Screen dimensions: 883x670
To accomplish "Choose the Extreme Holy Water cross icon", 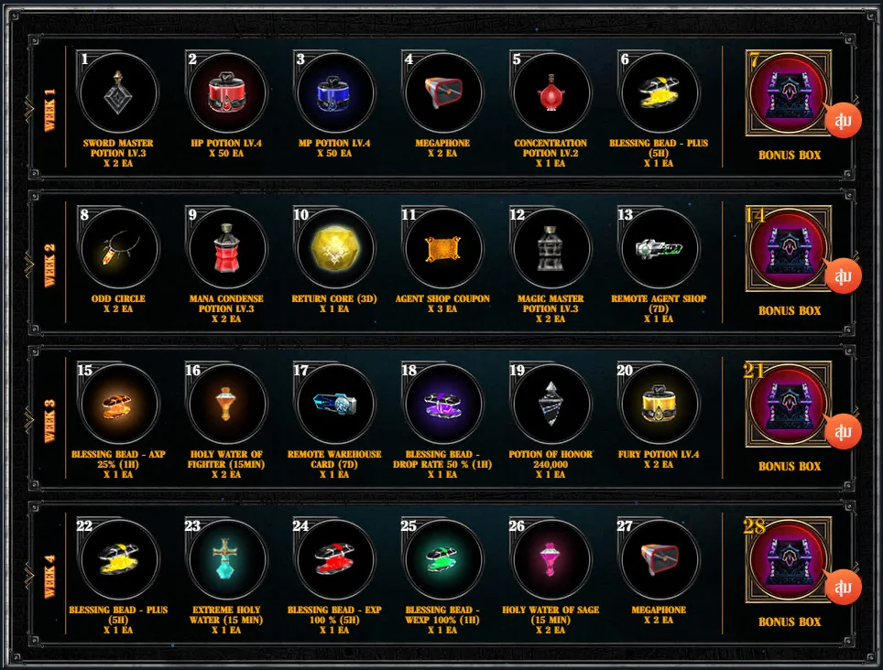I will click(226, 560).
